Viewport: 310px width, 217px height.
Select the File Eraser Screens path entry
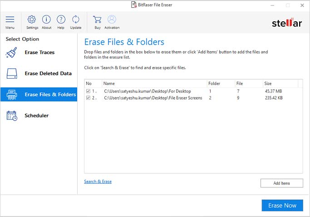tap(153, 98)
